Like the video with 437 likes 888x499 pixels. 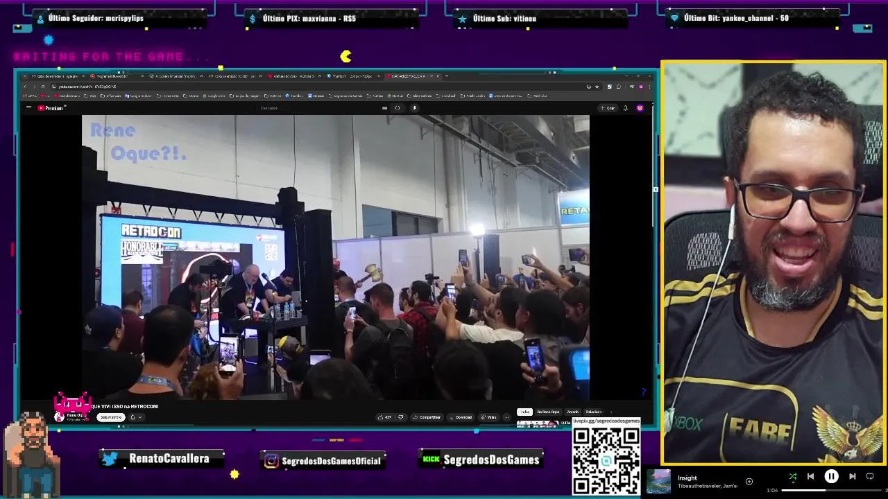tap(384, 417)
